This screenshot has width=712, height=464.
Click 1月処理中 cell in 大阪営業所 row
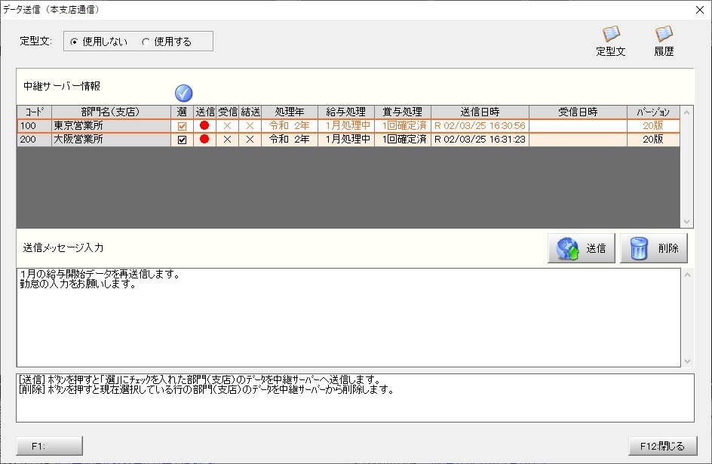pos(346,140)
